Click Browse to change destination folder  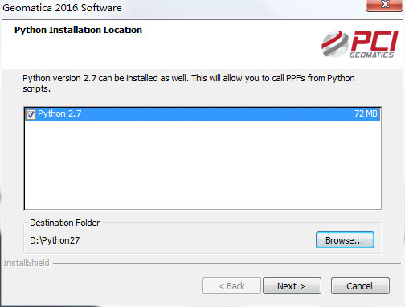[x=345, y=240]
